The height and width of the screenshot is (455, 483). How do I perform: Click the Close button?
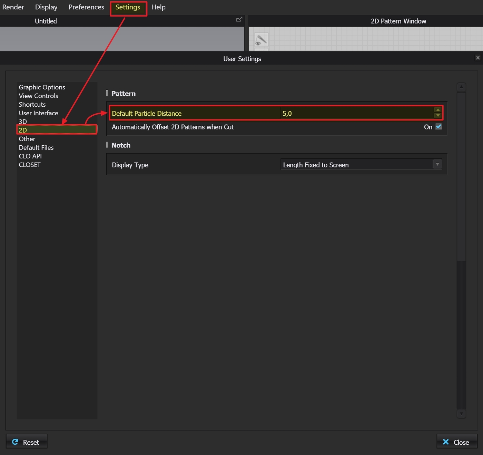coord(457,442)
